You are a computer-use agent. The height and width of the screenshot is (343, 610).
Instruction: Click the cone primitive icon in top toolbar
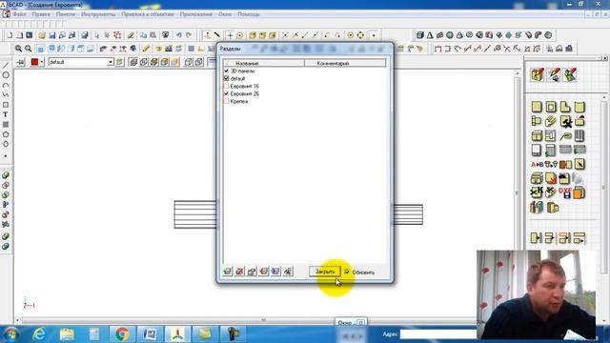point(430,35)
